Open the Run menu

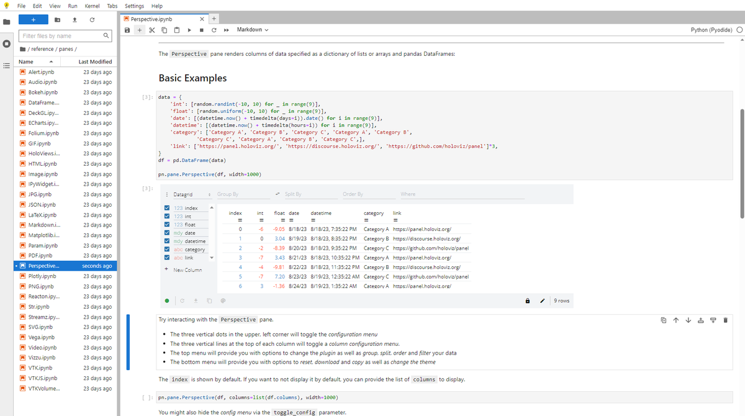(73, 6)
